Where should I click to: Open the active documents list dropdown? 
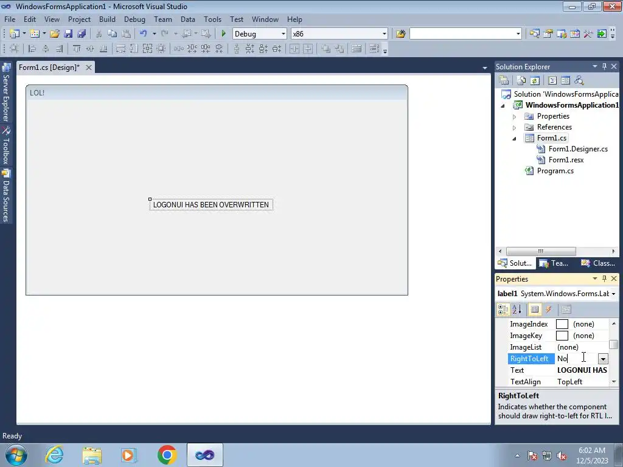click(x=485, y=68)
